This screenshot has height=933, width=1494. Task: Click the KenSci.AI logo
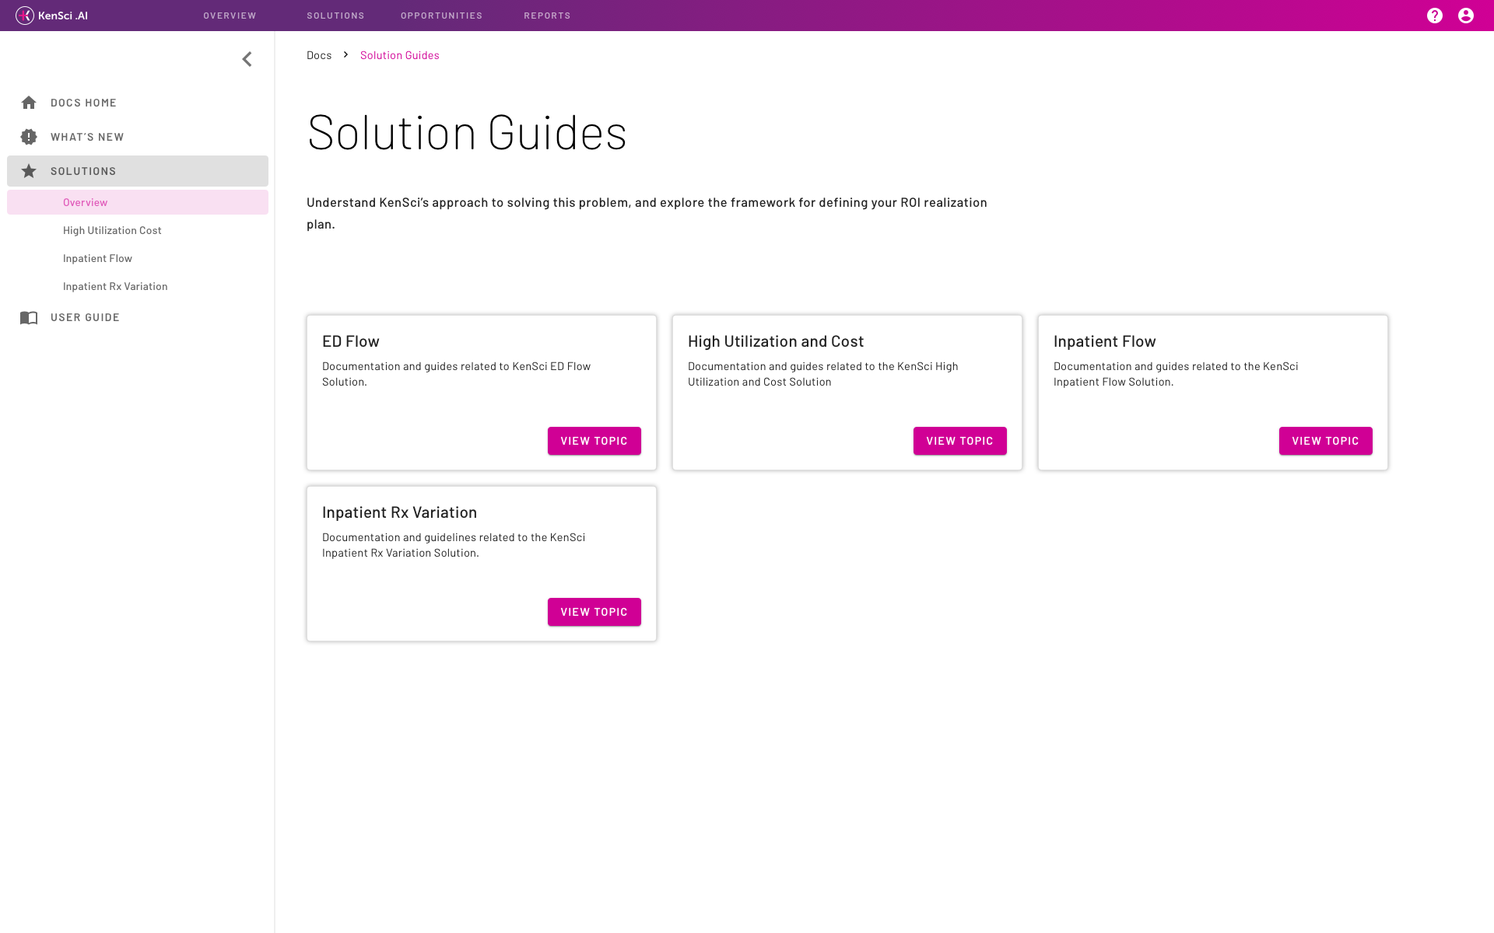52,16
